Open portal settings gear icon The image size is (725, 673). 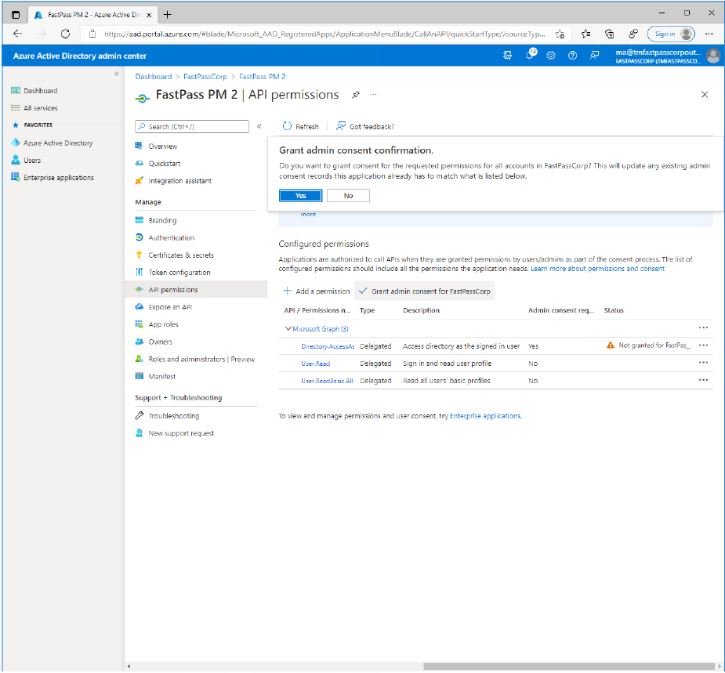(x=551, y=56)
